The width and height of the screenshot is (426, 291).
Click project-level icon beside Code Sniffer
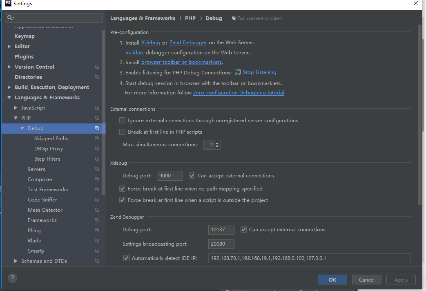point(97,199)
